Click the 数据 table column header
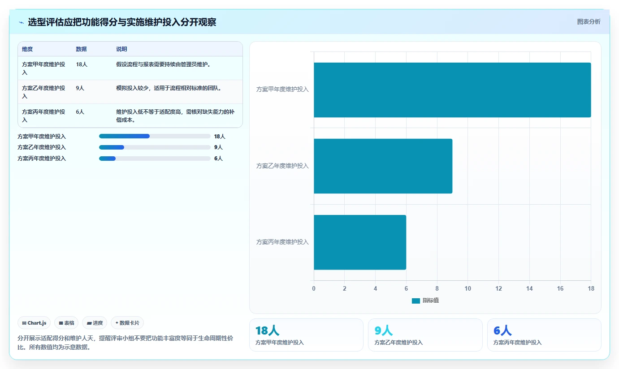Screen dimensions: 619x369 [x=81, y=49]
